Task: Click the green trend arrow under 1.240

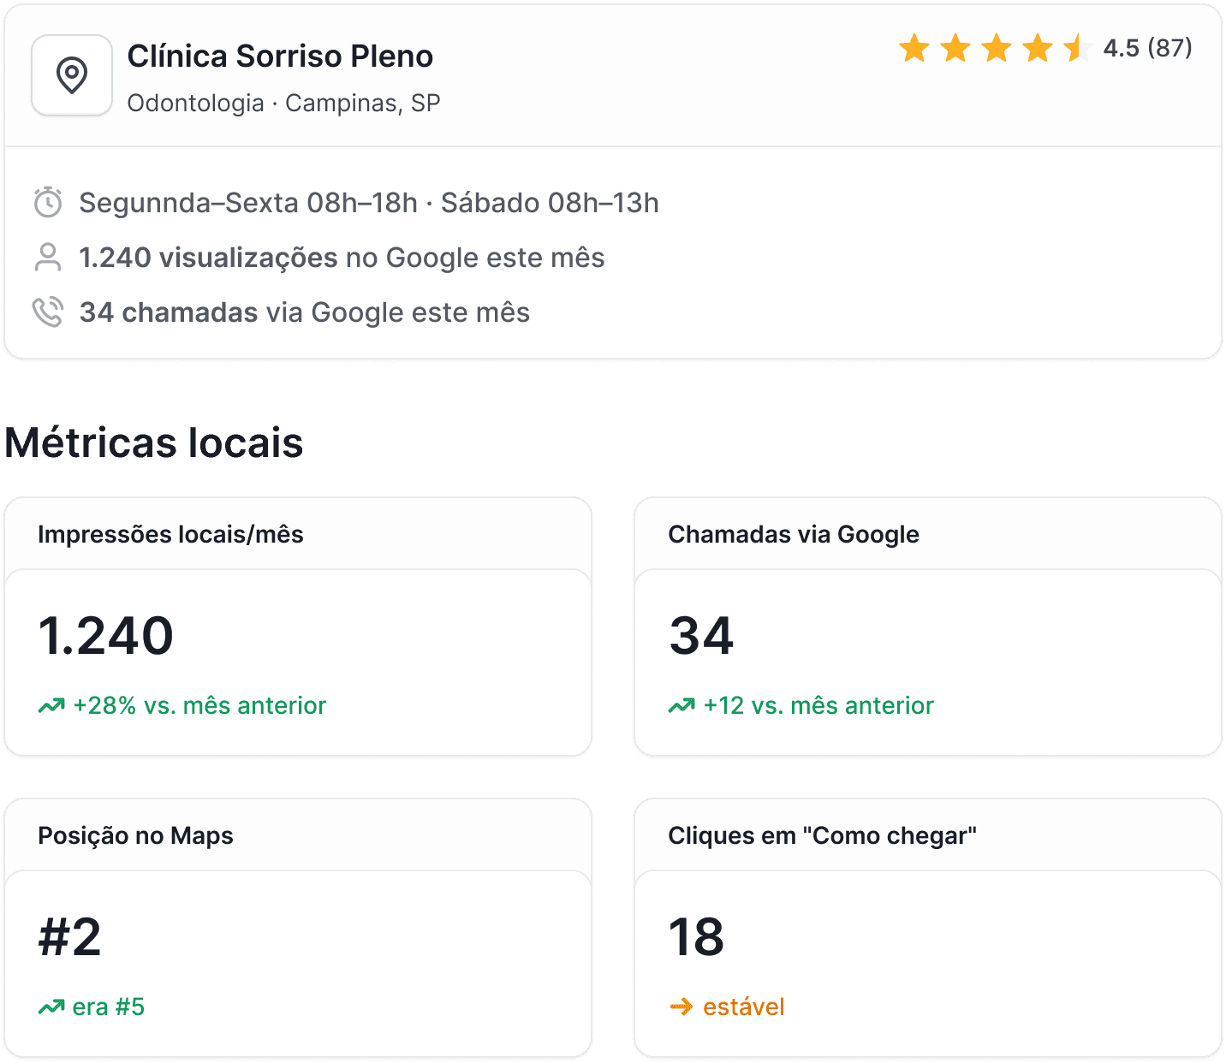Action: point(50,706)
